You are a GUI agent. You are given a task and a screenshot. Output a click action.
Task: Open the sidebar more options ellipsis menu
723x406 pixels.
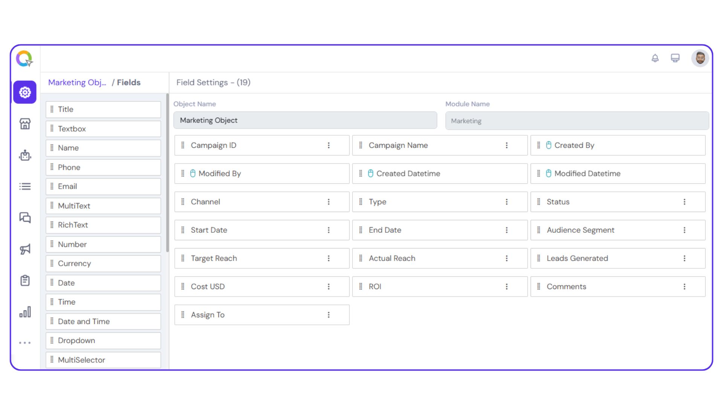pyautogui.click(x=24, y=342)
